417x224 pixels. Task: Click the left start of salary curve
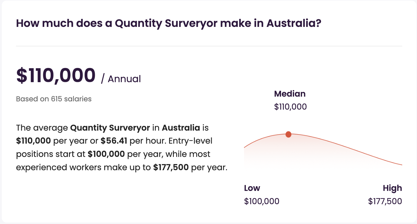point(245,147)
